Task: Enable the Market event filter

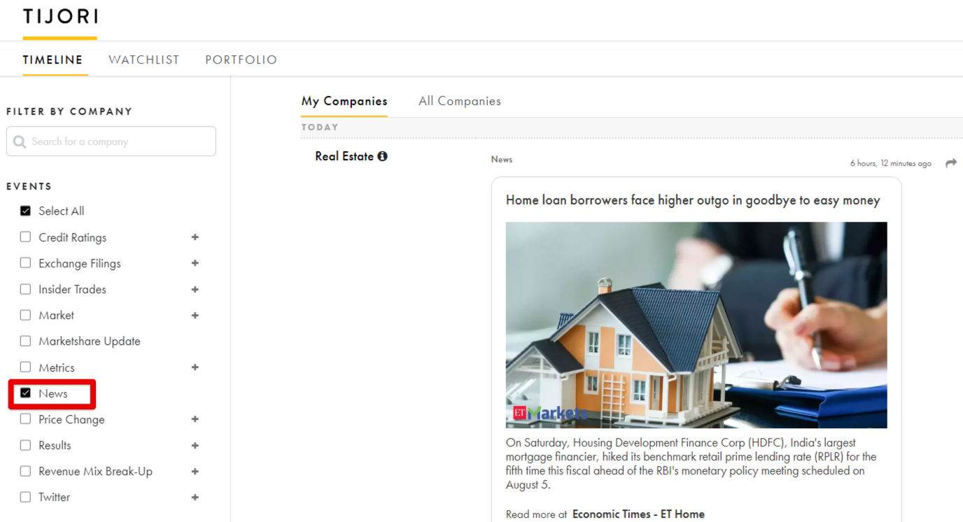Action: [x=26, y=315]
